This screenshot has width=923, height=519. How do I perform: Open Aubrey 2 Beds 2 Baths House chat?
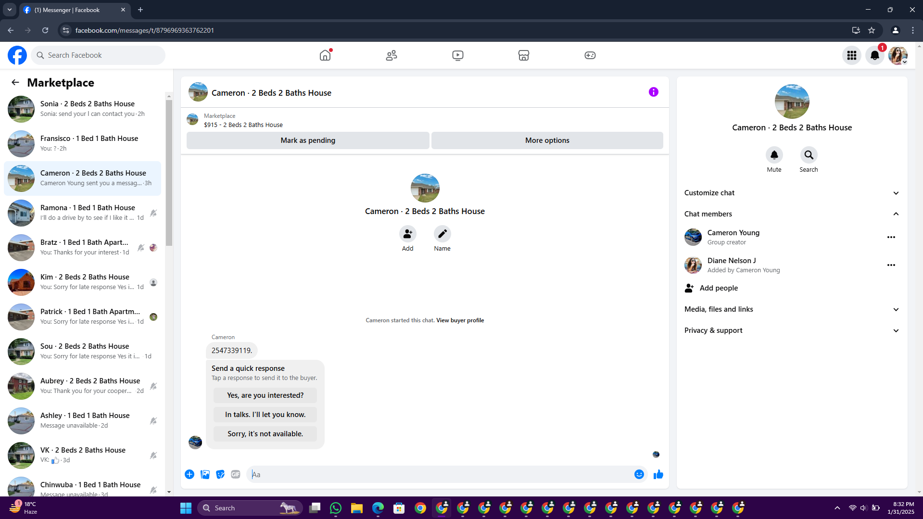click(x=83, y=386)
